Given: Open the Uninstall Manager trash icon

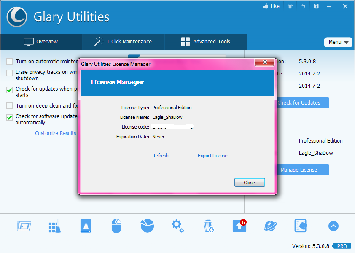Looking at the screenshot, I should point(208,226).
